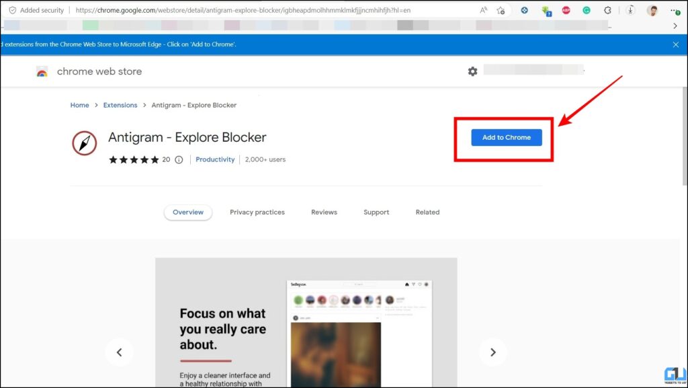Open the Extensions breadcrumb link

tap(120, 105)
